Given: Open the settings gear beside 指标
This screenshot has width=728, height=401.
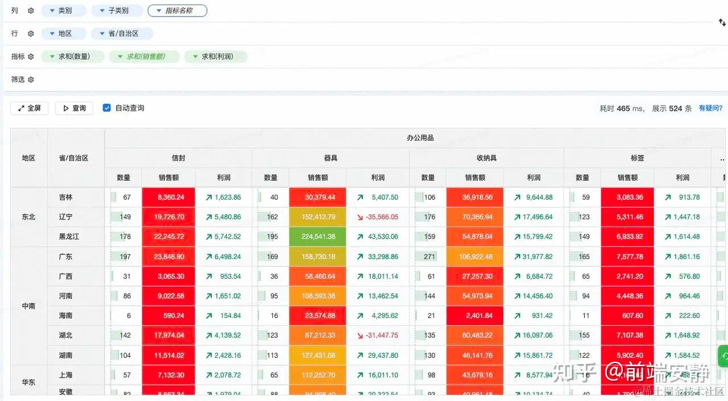Looking at the screenshot, I should pos(30,56).
